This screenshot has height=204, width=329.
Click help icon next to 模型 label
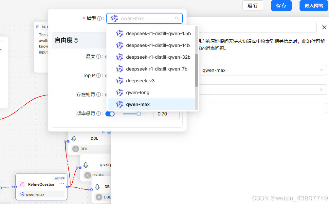pos(100,18)
